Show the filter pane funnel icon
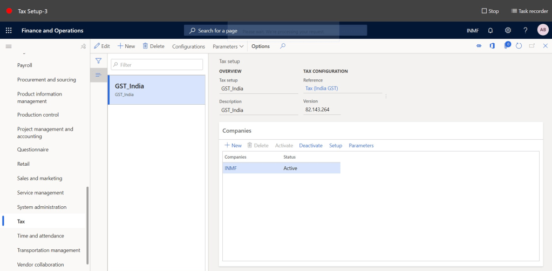Viewport: 552px width, 271px height. (x=99, y=61)
